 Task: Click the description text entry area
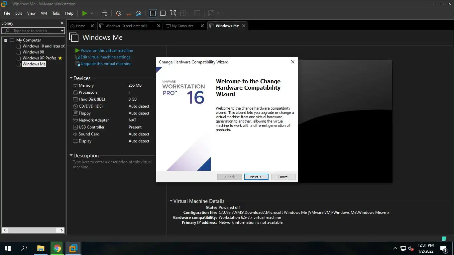click(112, 165)
